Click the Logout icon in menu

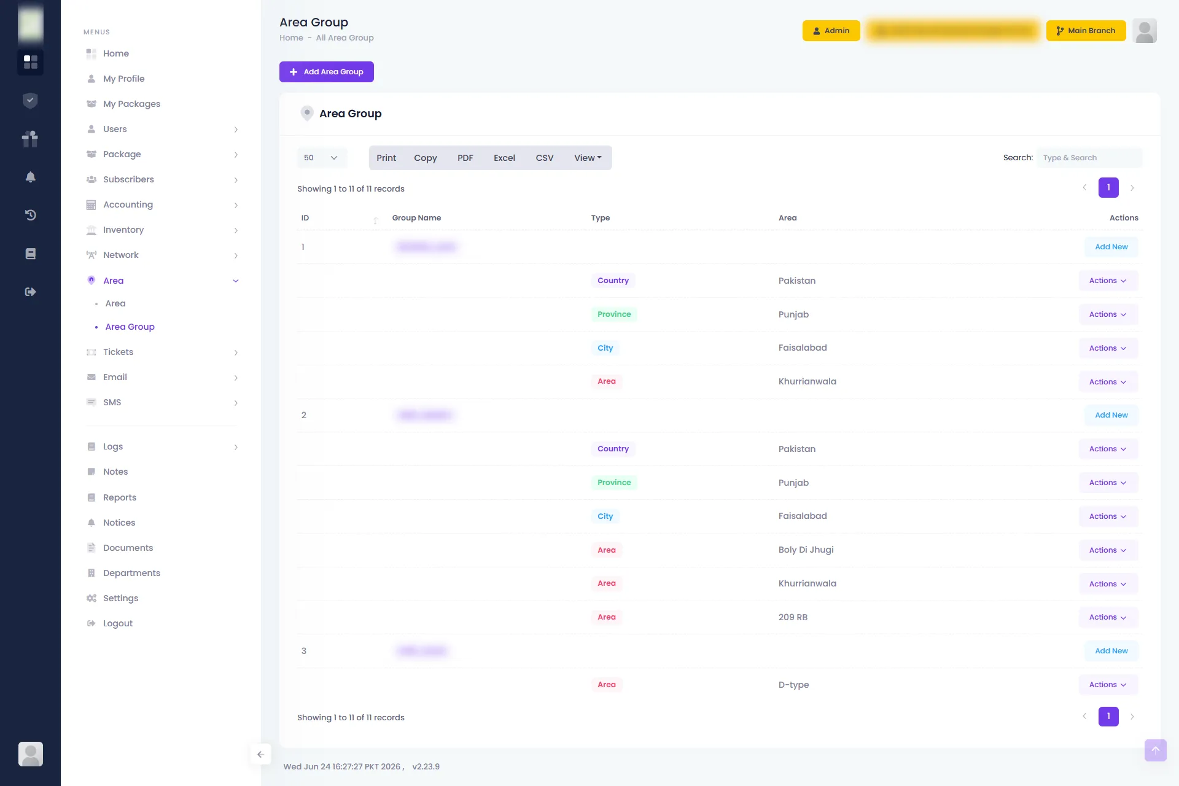point(91,623)
